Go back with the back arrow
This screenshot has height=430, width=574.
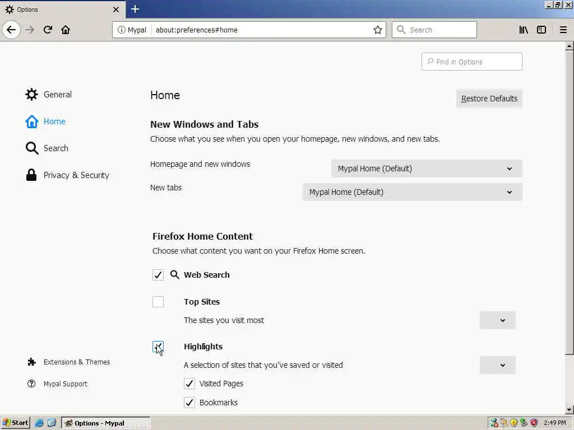click(x=11, y=30)
